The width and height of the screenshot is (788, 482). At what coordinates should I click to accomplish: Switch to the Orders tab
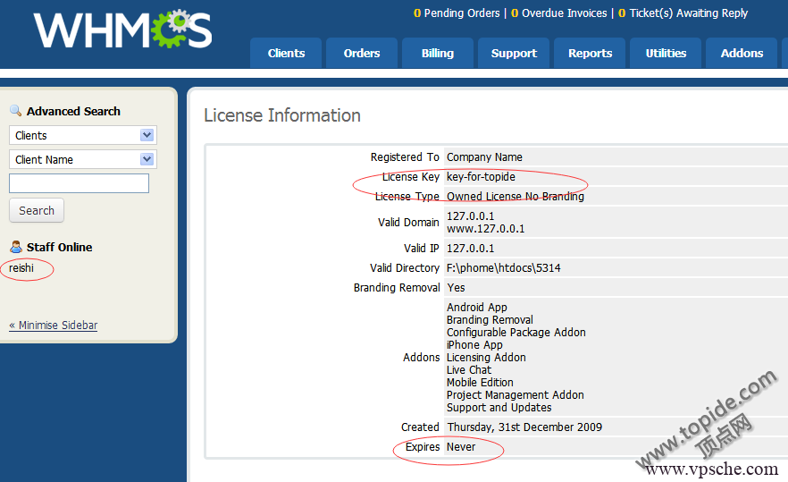362,54
